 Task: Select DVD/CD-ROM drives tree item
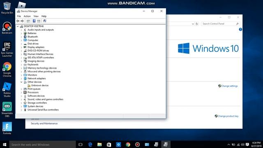pyautogui.click(x=38, y=51)
